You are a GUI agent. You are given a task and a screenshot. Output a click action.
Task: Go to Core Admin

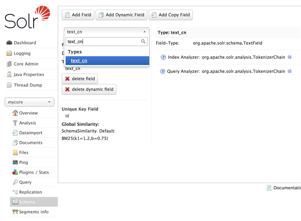point(26,64)
